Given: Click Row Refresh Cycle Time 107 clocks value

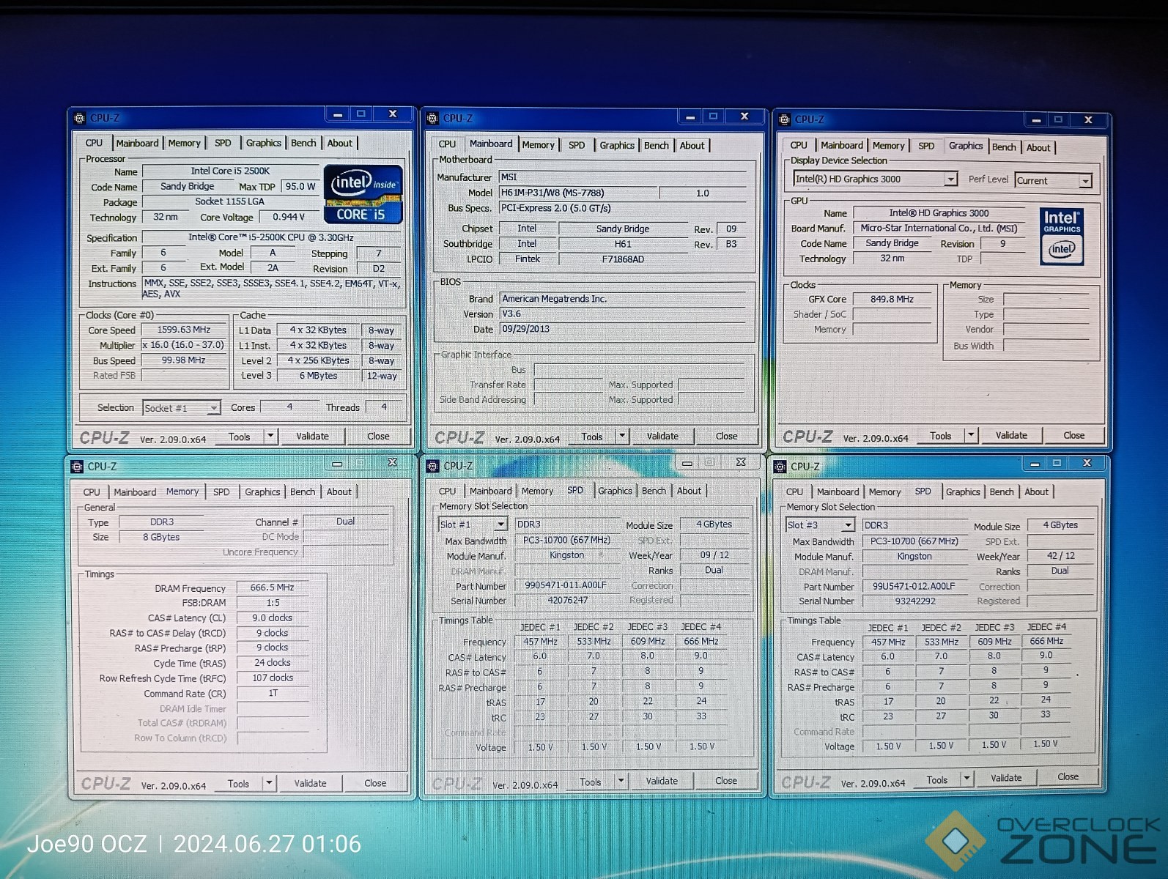Looking at the screenshot, I should point(273,678).
